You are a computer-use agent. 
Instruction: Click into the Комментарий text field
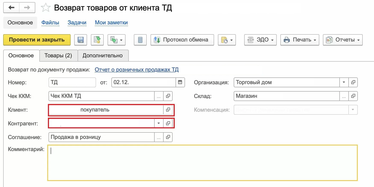click(x=202, y=163)
